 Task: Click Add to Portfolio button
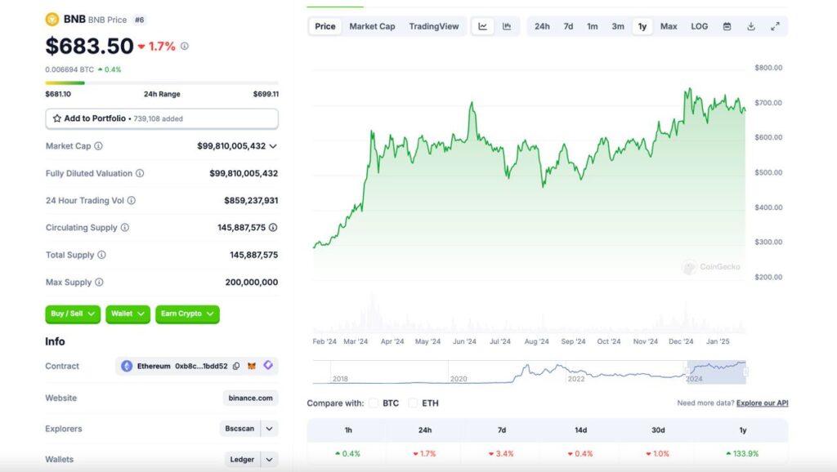point(162,118)
